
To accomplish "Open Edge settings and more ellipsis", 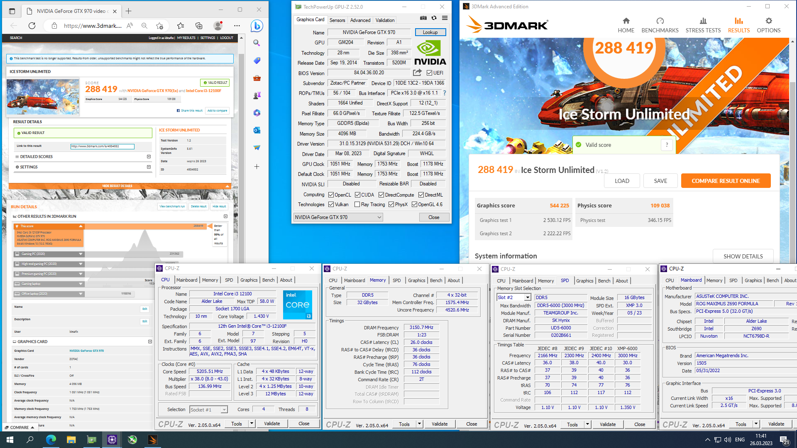I will tap(237, 26).
